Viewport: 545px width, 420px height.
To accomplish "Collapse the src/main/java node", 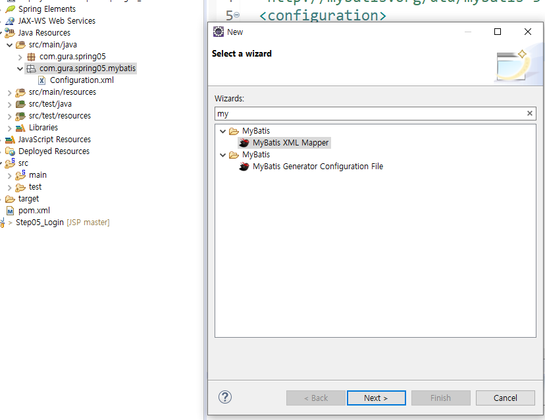I will [x=10, y=45].
